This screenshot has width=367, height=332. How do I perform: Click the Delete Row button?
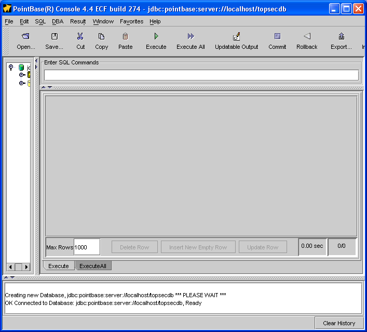134,247
